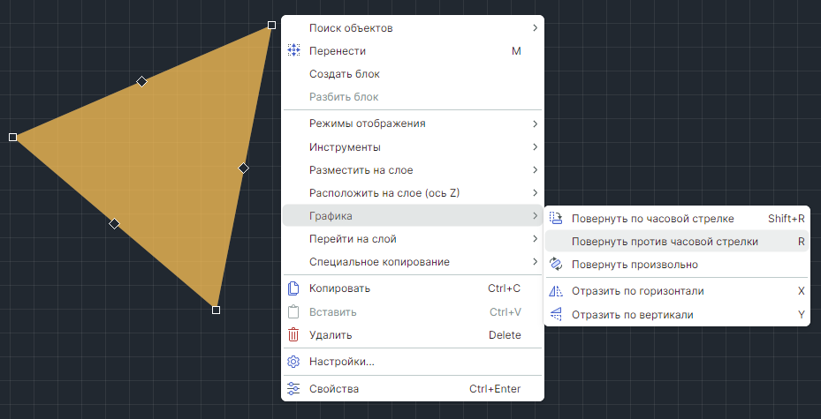
Task: Click the gear icon next to Настройки
Action: 293,362
